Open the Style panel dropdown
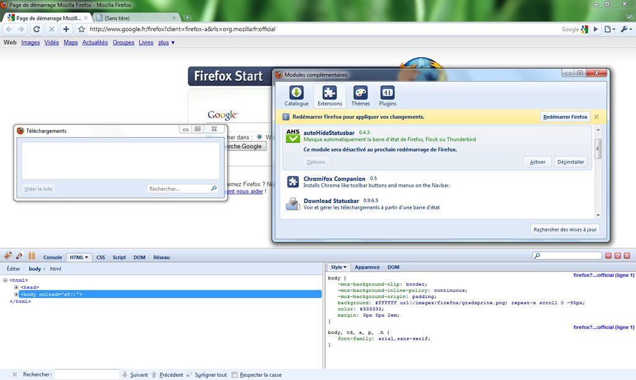This screenshot has width=636, height=380. point(339,267)
